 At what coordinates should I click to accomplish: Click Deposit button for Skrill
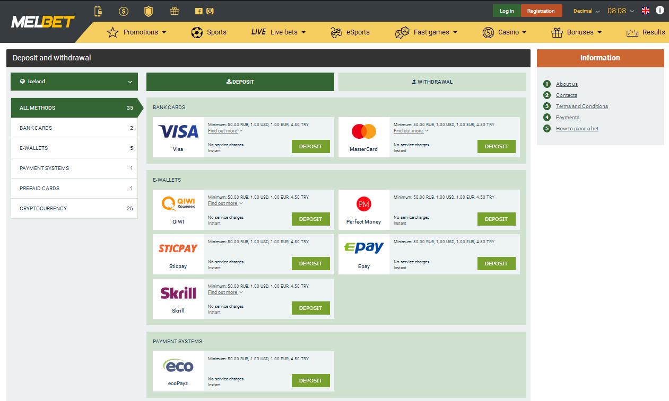coord(311,308)
